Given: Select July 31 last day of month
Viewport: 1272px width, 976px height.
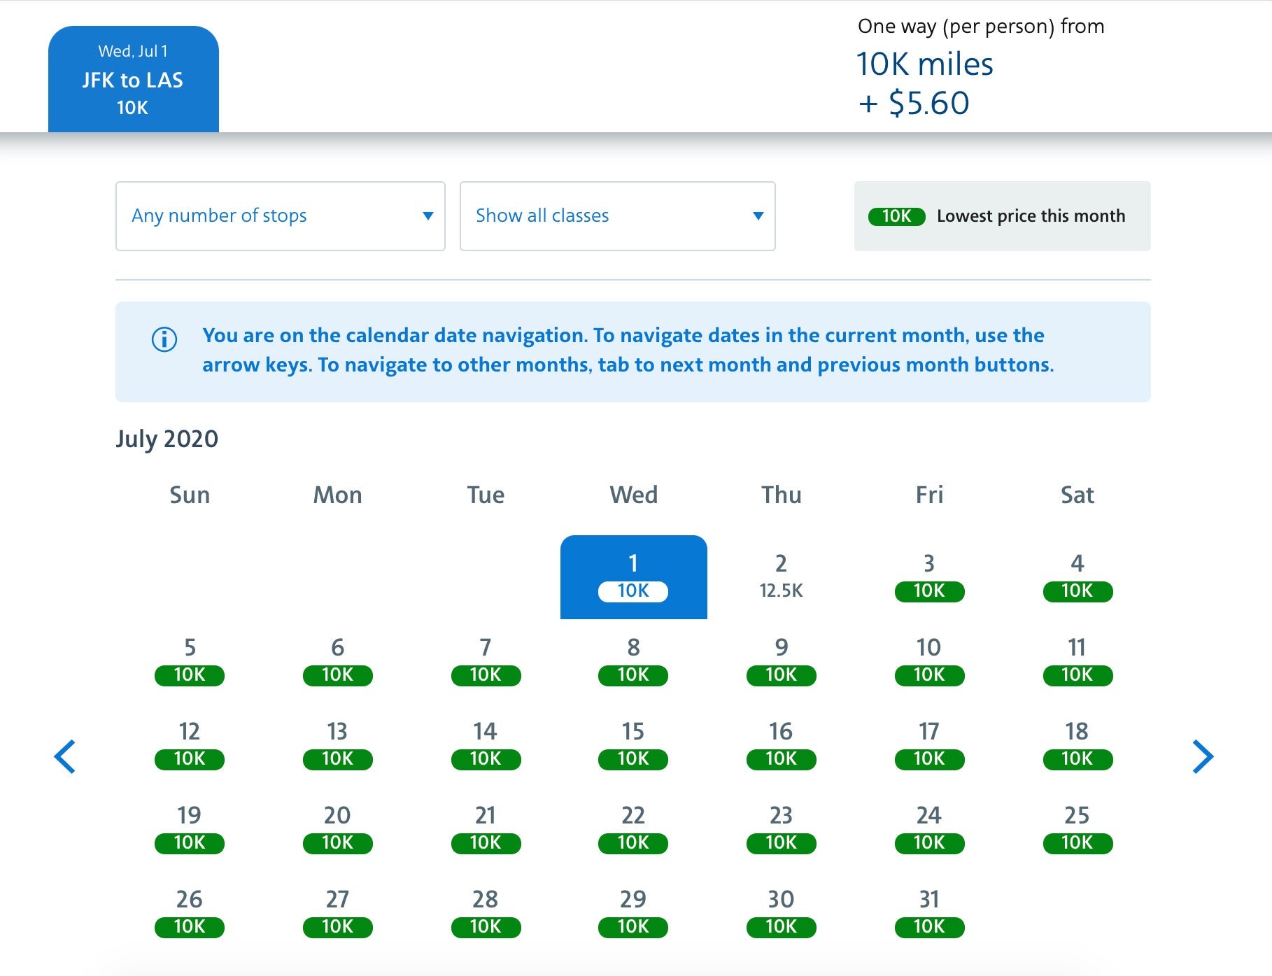Looking at the screenshot, I should point(929,912).
